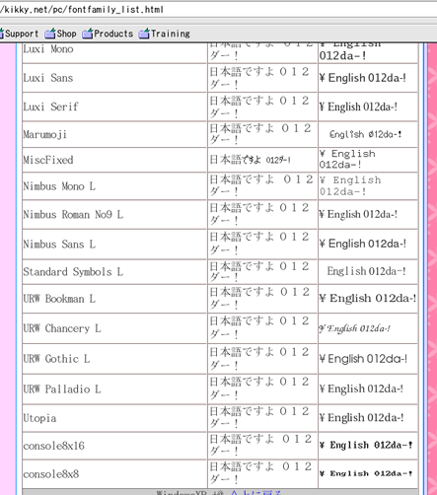Click the cursive sample in URW Chancery L row
The width and height of the screenshot is (437, 495).
point(354,328)
